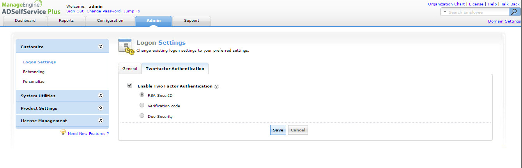Image resolution: width=522 pixels, height=168 pixels.
Task: Click the Enable Two Factor Authentication label
Action: [x=175, y=86]
